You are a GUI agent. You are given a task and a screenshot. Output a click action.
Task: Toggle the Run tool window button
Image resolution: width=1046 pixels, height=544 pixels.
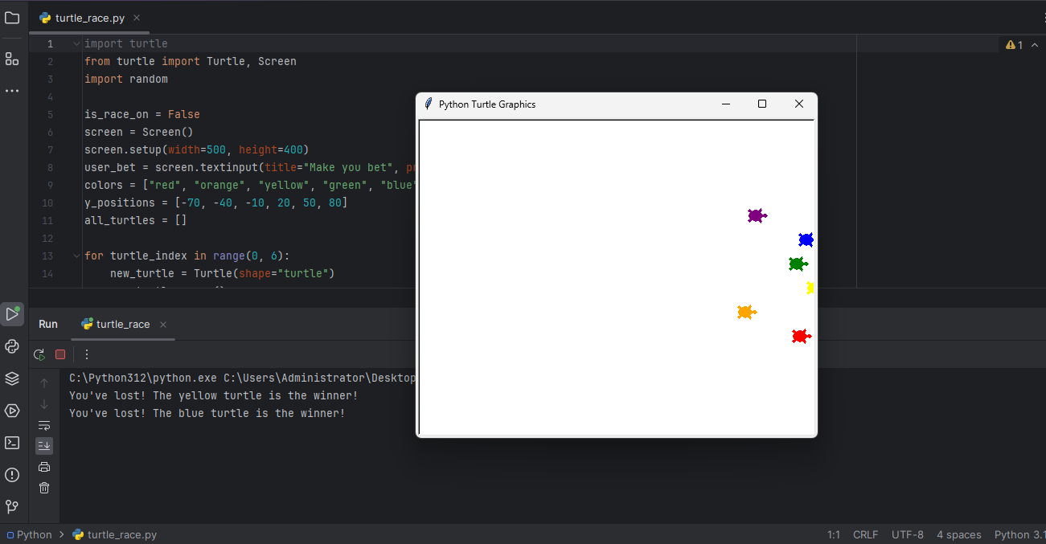(x=12, y=314)
